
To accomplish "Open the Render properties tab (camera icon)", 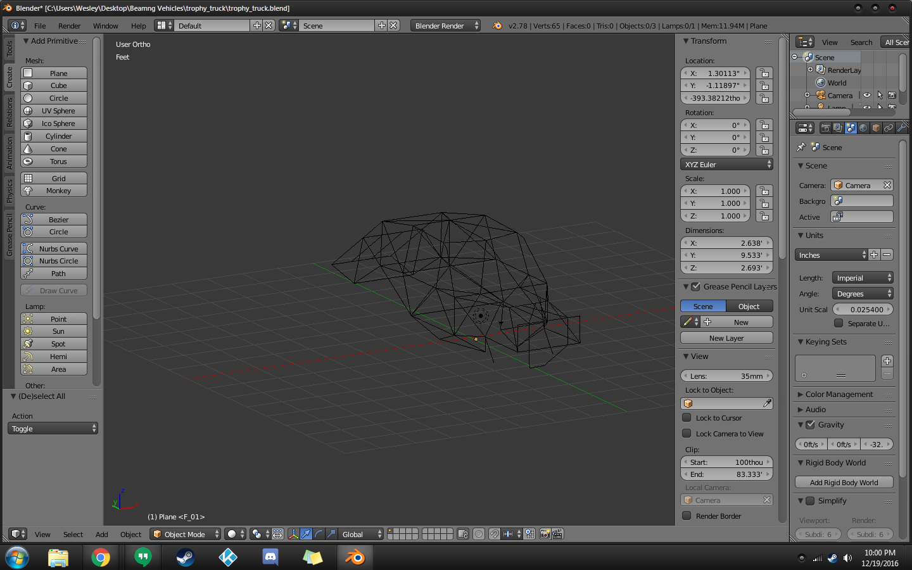I will point(825,128).
